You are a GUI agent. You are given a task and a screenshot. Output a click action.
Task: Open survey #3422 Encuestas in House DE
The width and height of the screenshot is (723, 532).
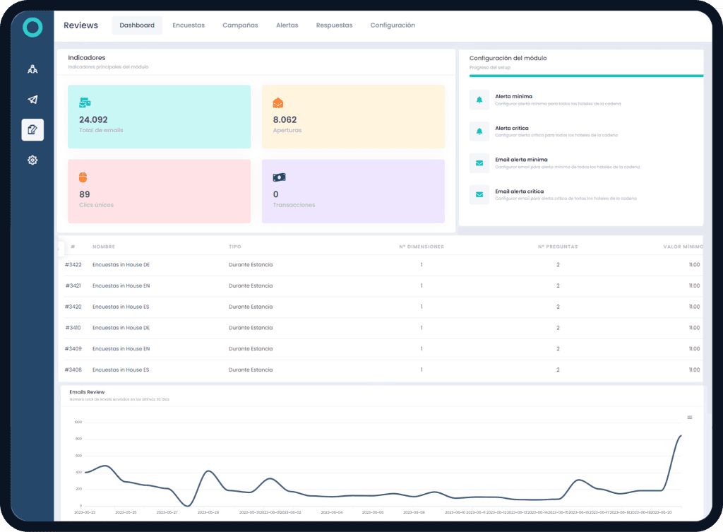[x=121, y=265]
